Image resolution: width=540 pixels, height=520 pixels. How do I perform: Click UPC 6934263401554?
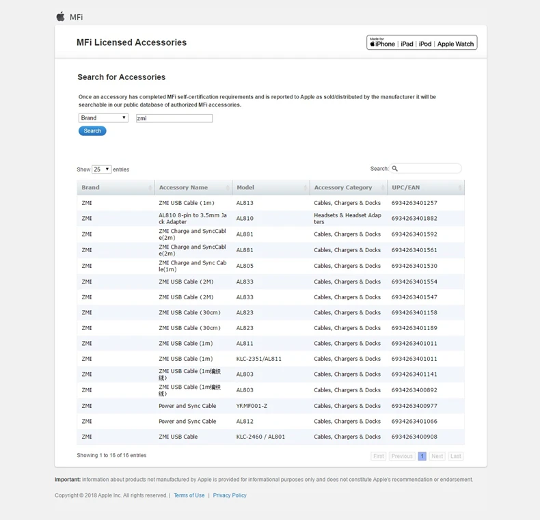click(414, 282)
